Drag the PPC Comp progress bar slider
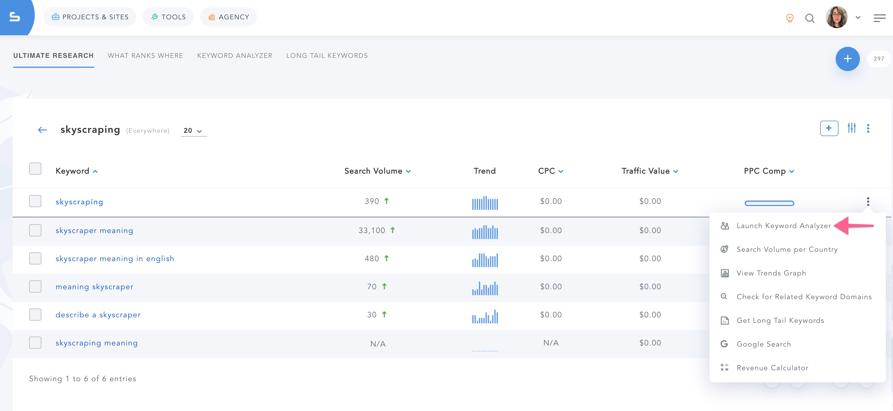Viewport: 893px width, 411px height. pos(770,202)
